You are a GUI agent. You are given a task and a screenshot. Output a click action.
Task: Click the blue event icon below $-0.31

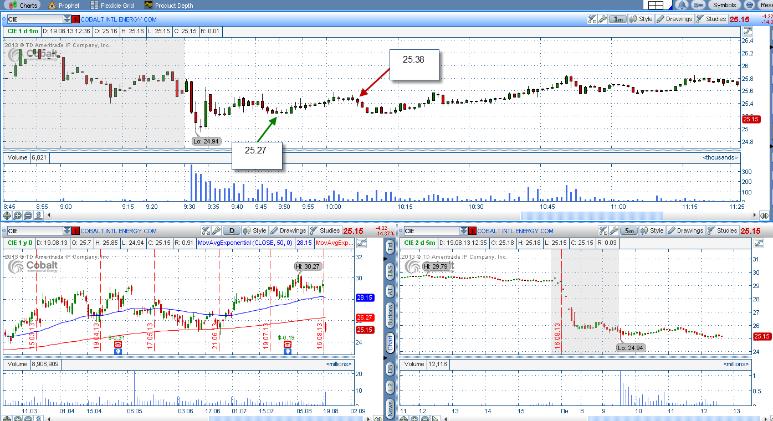(117, 351)
